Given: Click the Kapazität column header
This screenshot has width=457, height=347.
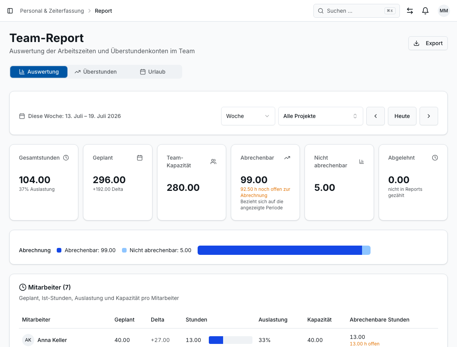Looking at the screenshot, I should [x=320, y=320].
